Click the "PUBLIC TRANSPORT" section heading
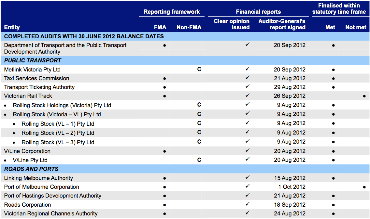370x219 pixels. [x=33, y=60]
